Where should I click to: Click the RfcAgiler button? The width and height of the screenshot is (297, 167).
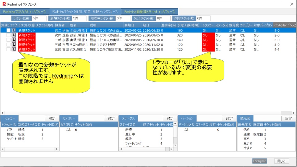259,161
